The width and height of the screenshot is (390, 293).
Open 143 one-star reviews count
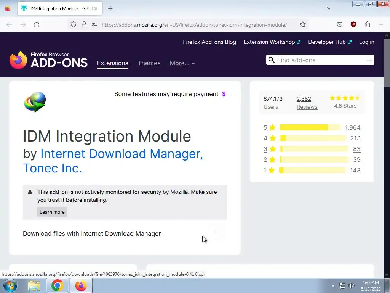(355, 171)
